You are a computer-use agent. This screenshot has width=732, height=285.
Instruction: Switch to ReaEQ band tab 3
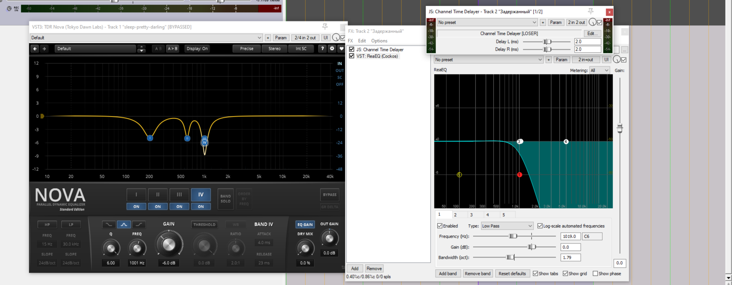pyautogui.click(x=471, y=215)
